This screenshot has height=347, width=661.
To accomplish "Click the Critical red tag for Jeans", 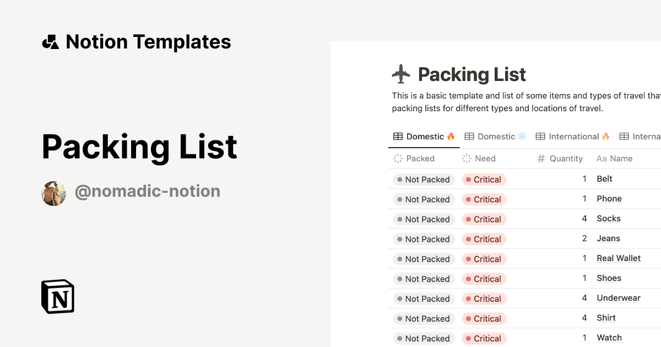I will [484, 239].
